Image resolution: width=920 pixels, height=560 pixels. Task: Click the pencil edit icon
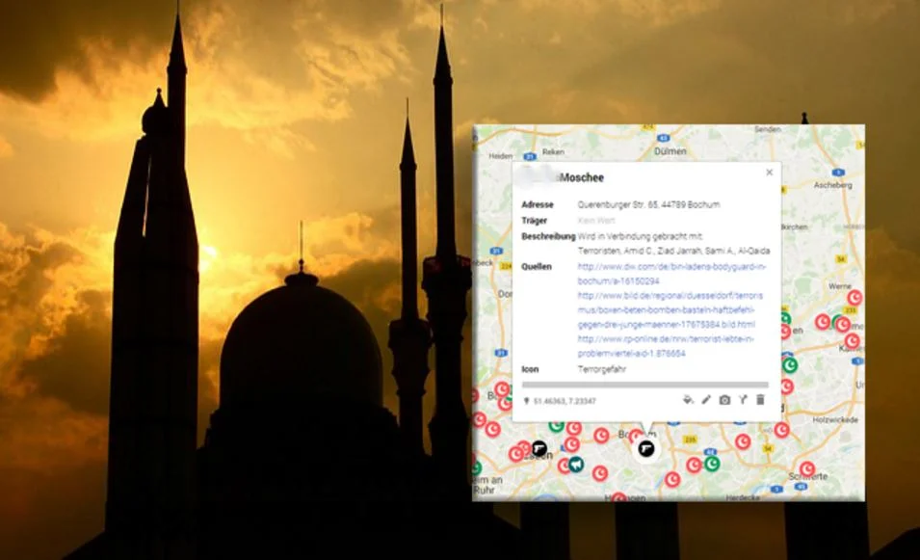click(706, 400)
